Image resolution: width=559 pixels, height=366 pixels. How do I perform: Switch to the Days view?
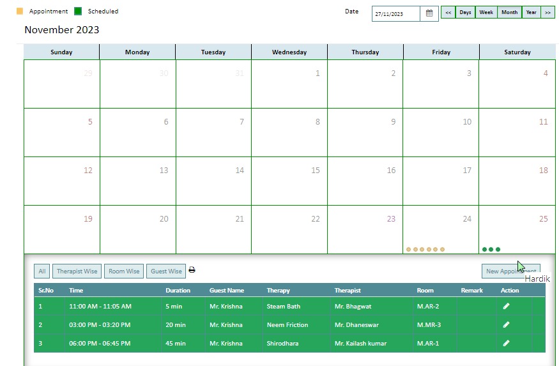coord(465,12)
